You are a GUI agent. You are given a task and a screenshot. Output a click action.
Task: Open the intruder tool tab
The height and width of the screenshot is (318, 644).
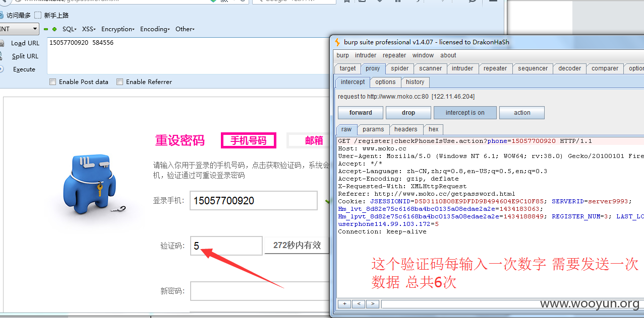pos(462,68)
